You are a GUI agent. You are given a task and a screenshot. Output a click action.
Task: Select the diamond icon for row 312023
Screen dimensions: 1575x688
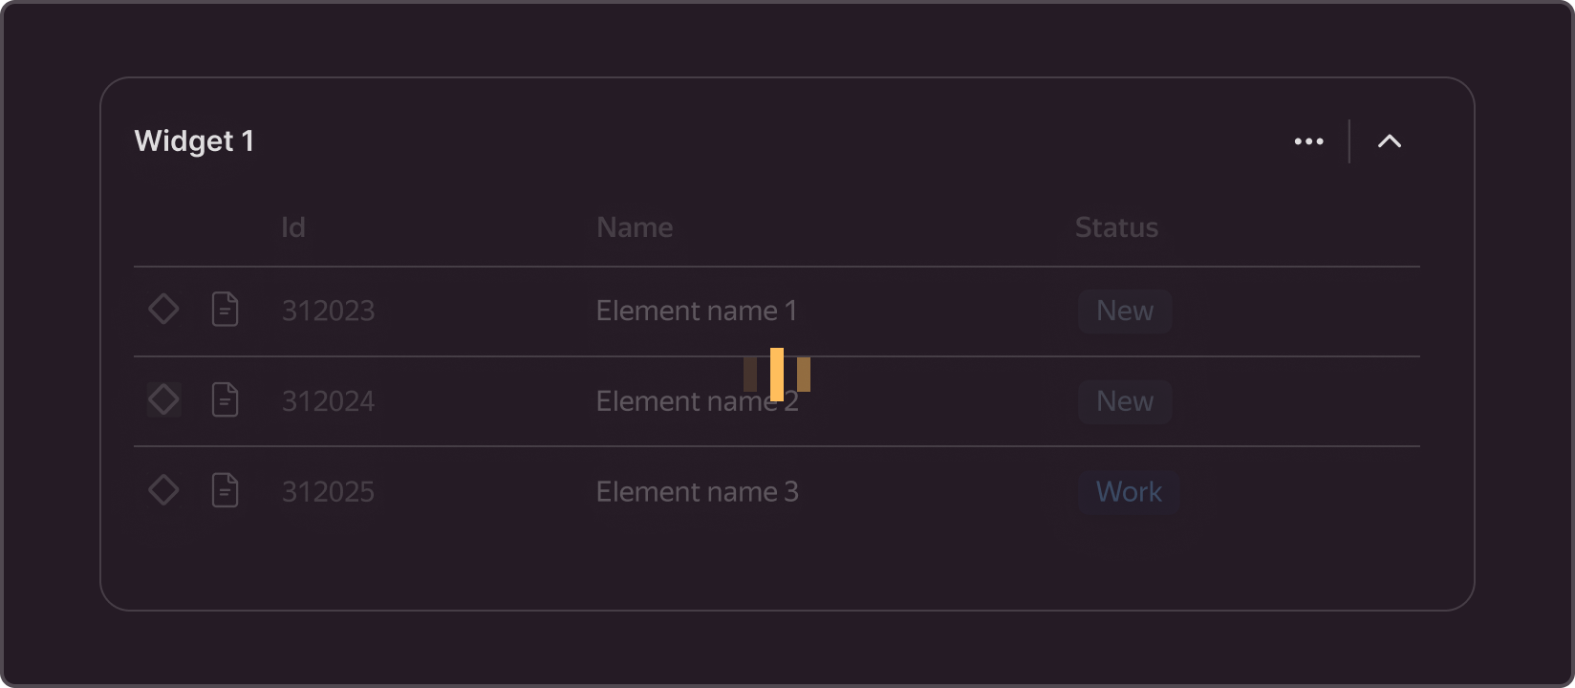(163, 309)
